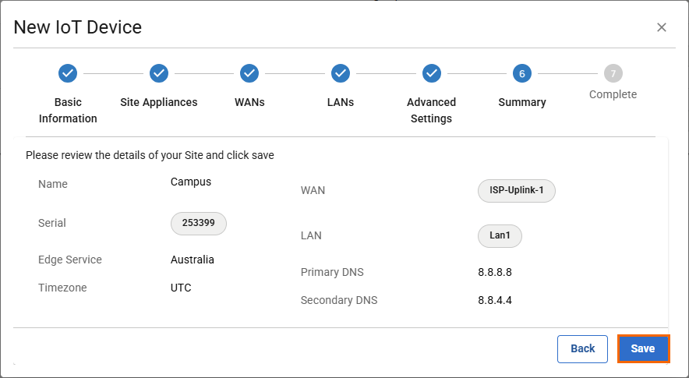Click the step 6 Summary circle
The image size is (689, 378).
click(x=522, y=73)
